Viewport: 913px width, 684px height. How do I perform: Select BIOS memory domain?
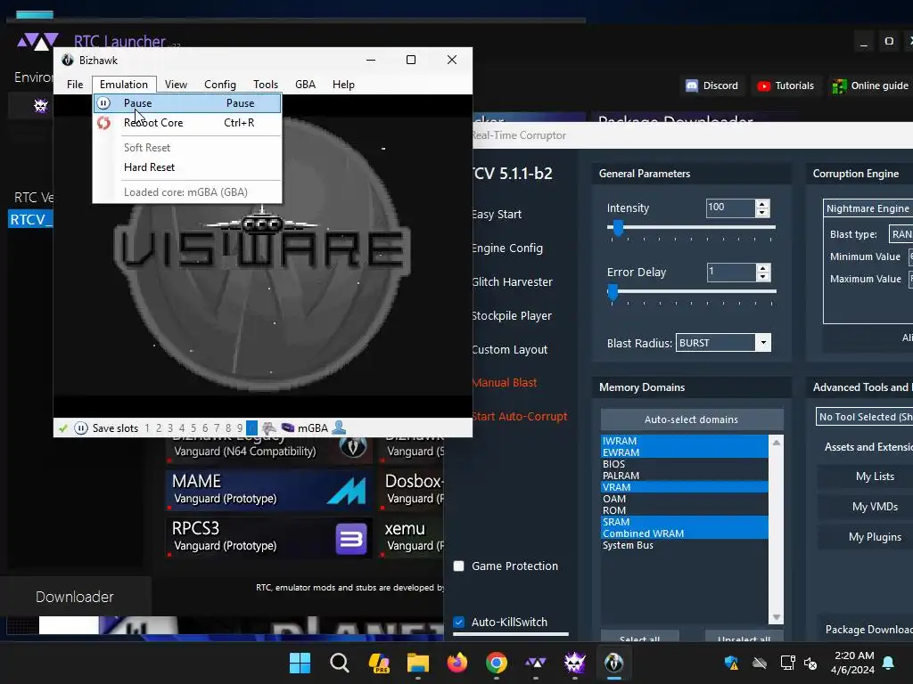(x=684, y=464)
